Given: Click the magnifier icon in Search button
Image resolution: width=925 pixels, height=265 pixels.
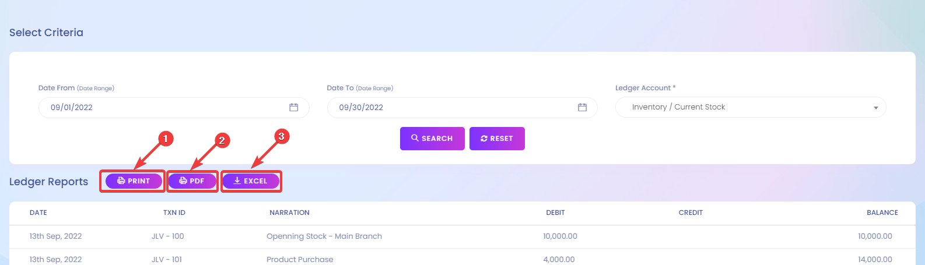Looking at the screenshot, I should pyautogui.click(x=415, y=138).
